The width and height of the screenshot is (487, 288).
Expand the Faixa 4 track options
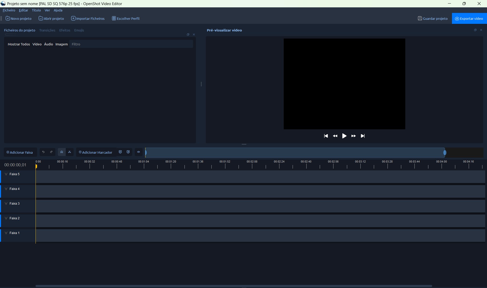click(6, 189)
